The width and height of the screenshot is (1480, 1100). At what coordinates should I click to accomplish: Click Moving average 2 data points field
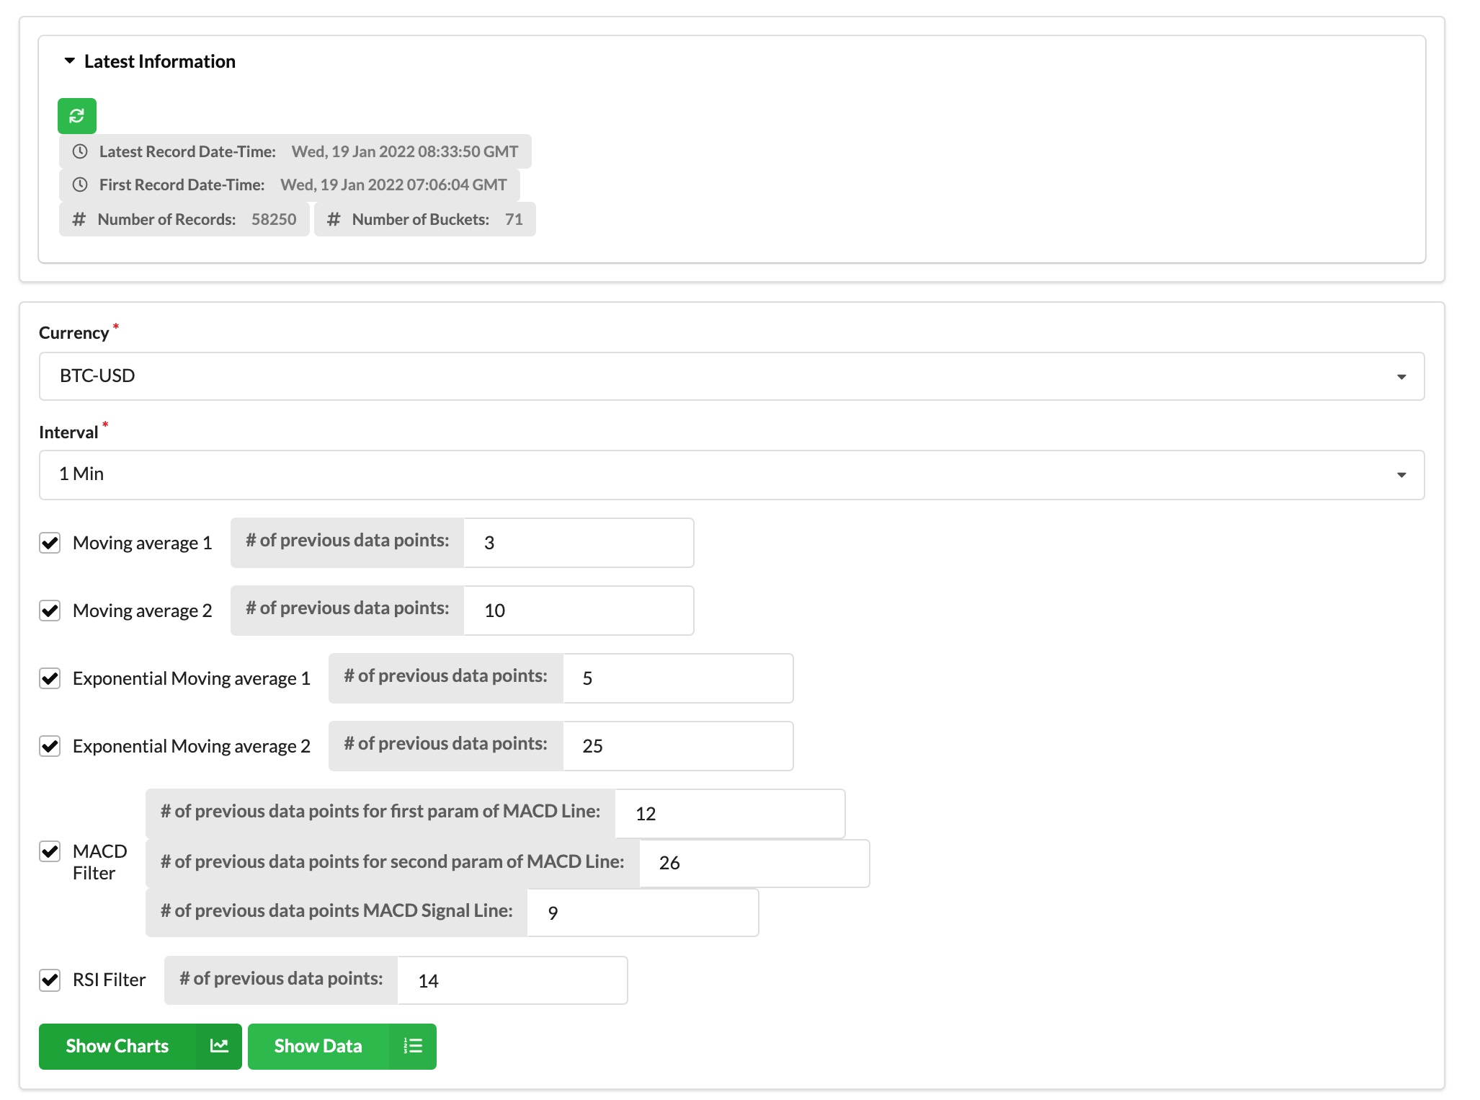pyautogui.click(x=578, y=611)
